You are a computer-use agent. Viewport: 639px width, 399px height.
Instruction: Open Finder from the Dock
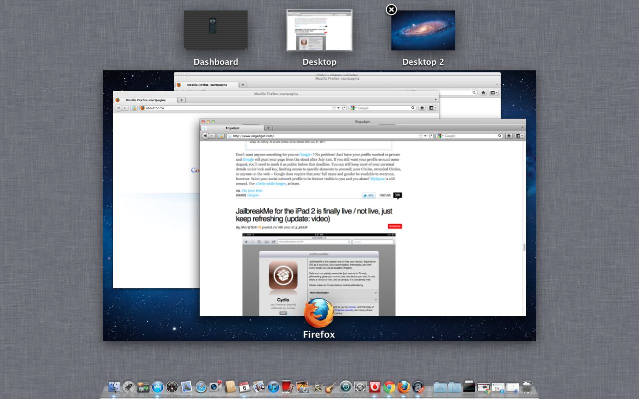pos(114,387)
